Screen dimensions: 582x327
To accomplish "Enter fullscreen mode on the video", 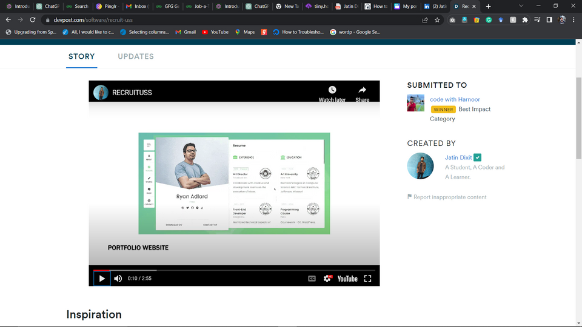I will coord(367,279).
